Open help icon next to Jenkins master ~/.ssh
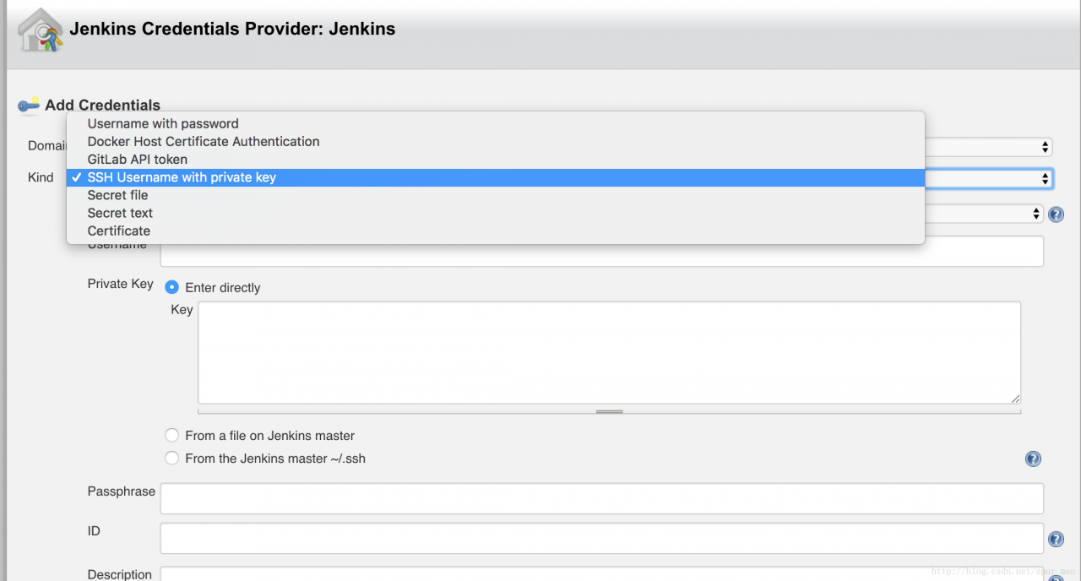1081x581 pixels. pos(1033,459)
